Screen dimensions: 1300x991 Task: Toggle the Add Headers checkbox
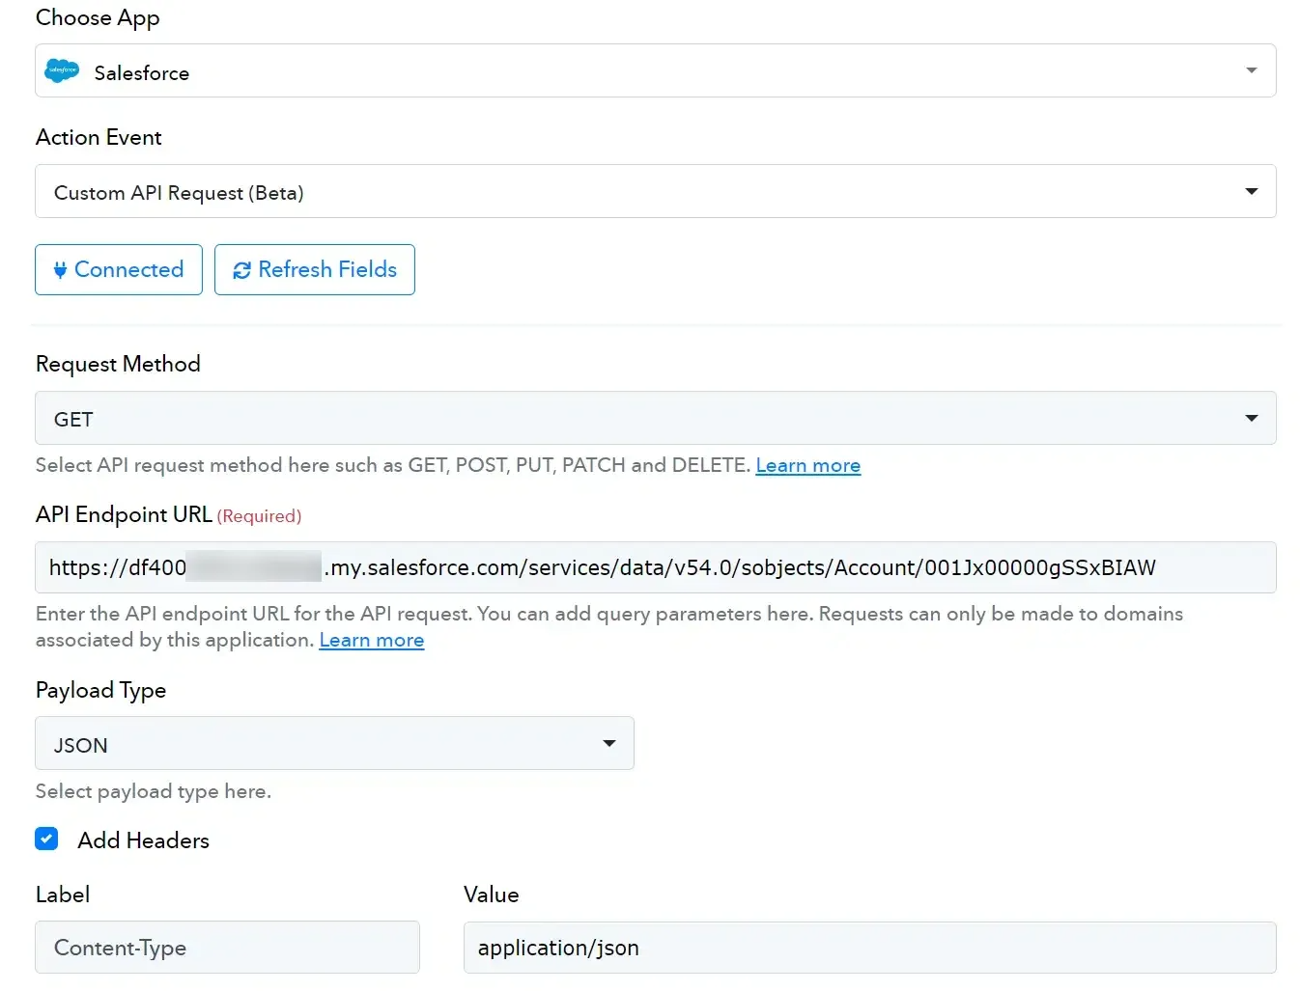pyautogui.click(x=46, y=839)
